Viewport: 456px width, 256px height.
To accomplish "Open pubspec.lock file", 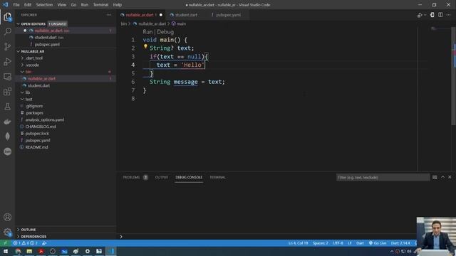I will tap(37, 134).
